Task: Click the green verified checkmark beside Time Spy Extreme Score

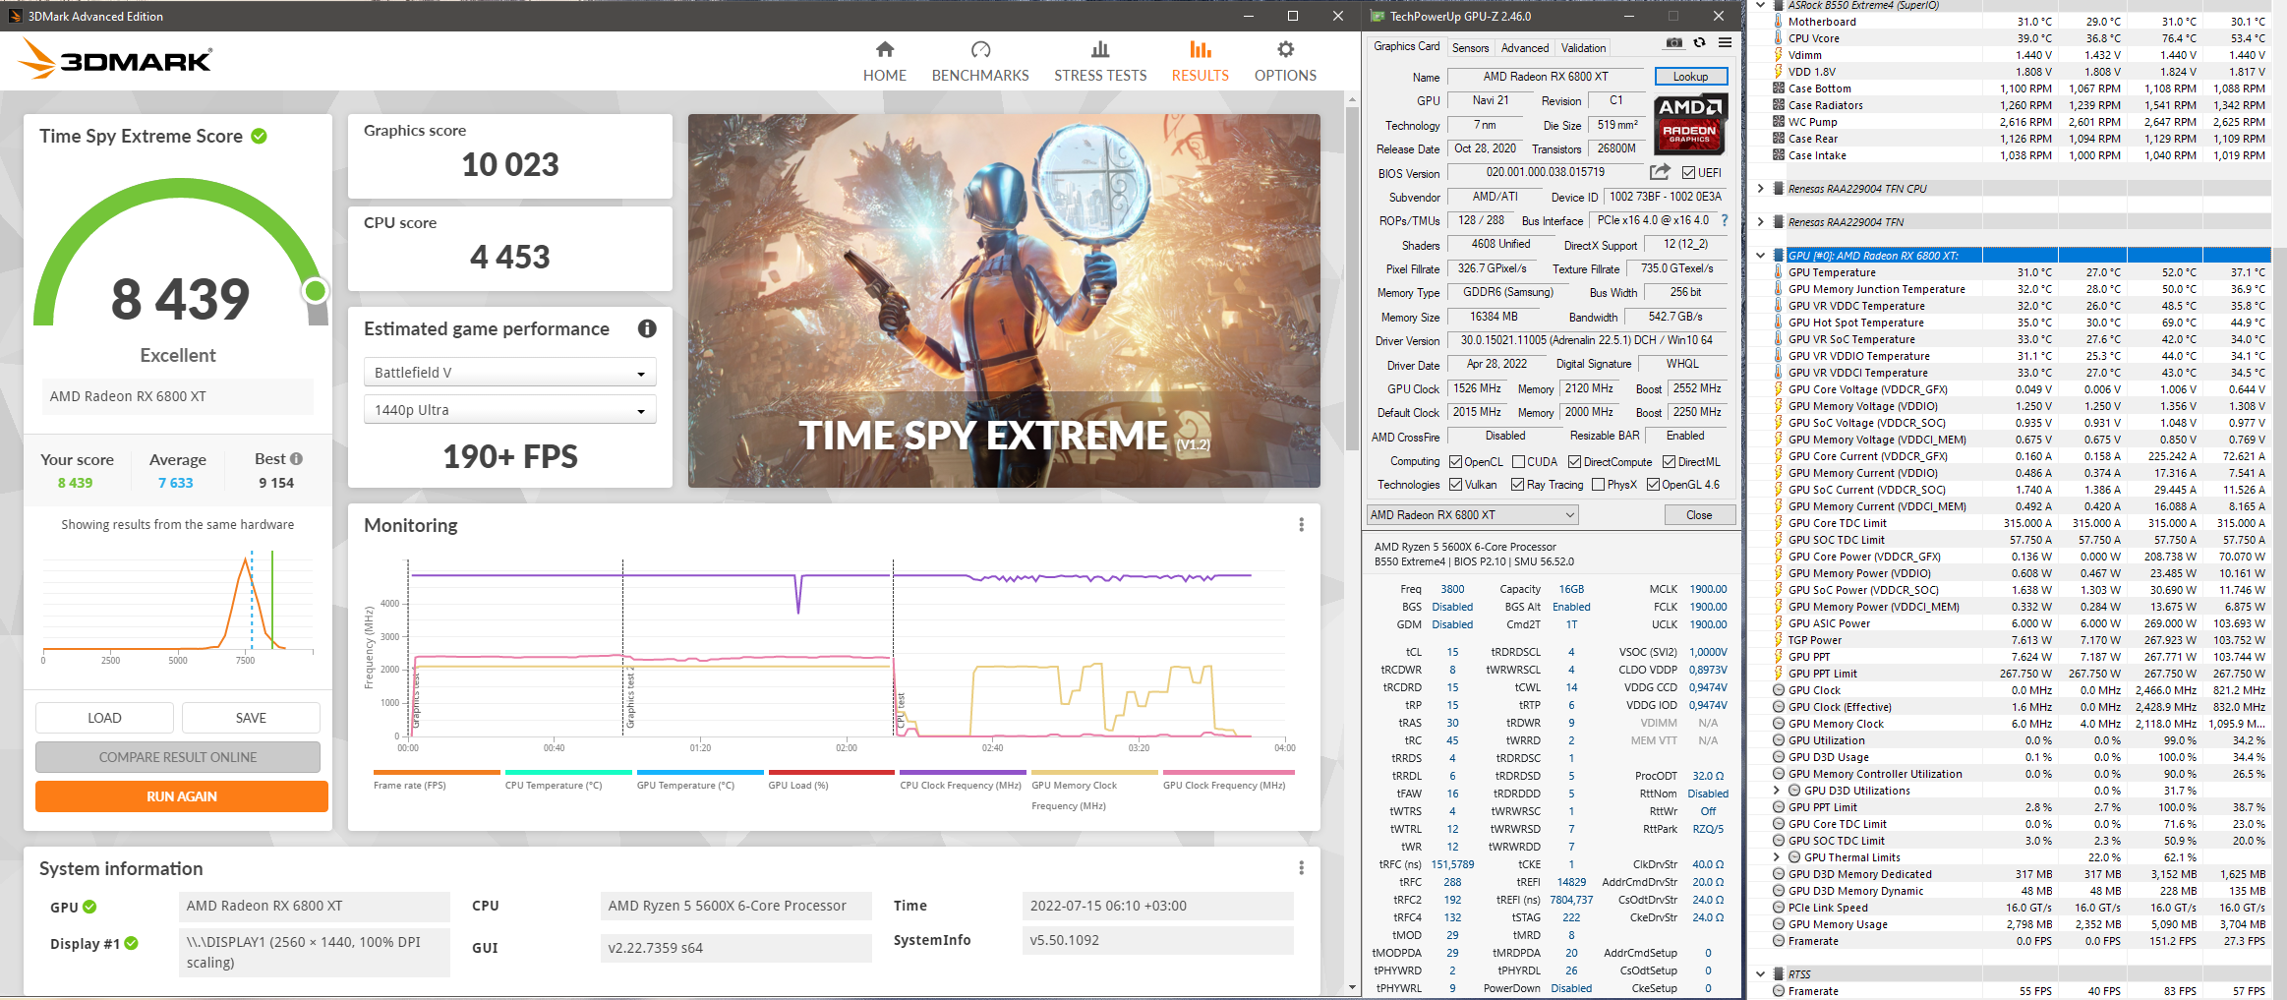Action: [x=259, y=136]
